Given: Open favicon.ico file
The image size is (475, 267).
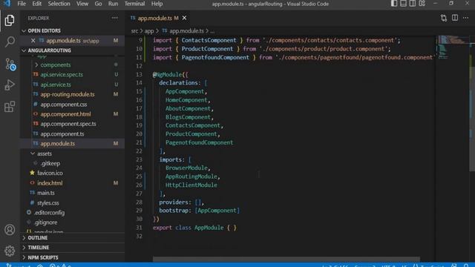Looking at the screenshot, I should (x=50, y=173).
